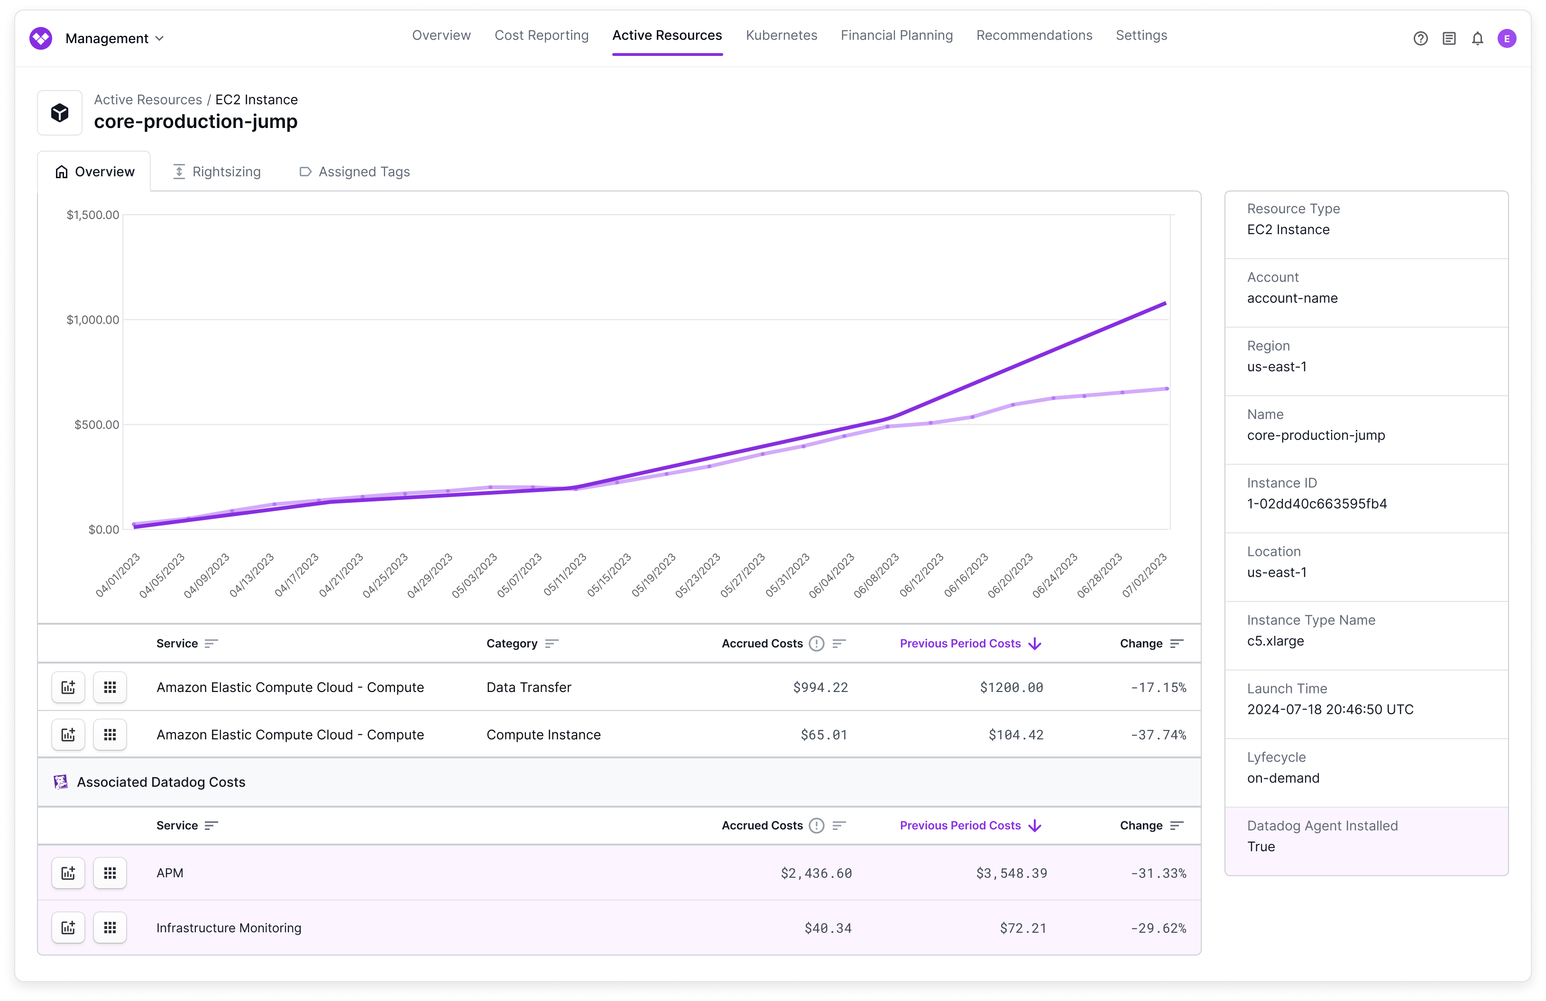1546x1001 pixels.
Task: Click the Compute Instance category cell
Action: (543, 734)
